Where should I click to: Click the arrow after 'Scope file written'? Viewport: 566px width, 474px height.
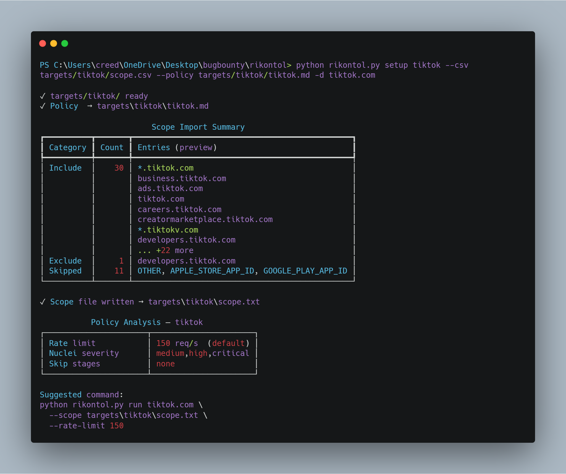[141, 302]
